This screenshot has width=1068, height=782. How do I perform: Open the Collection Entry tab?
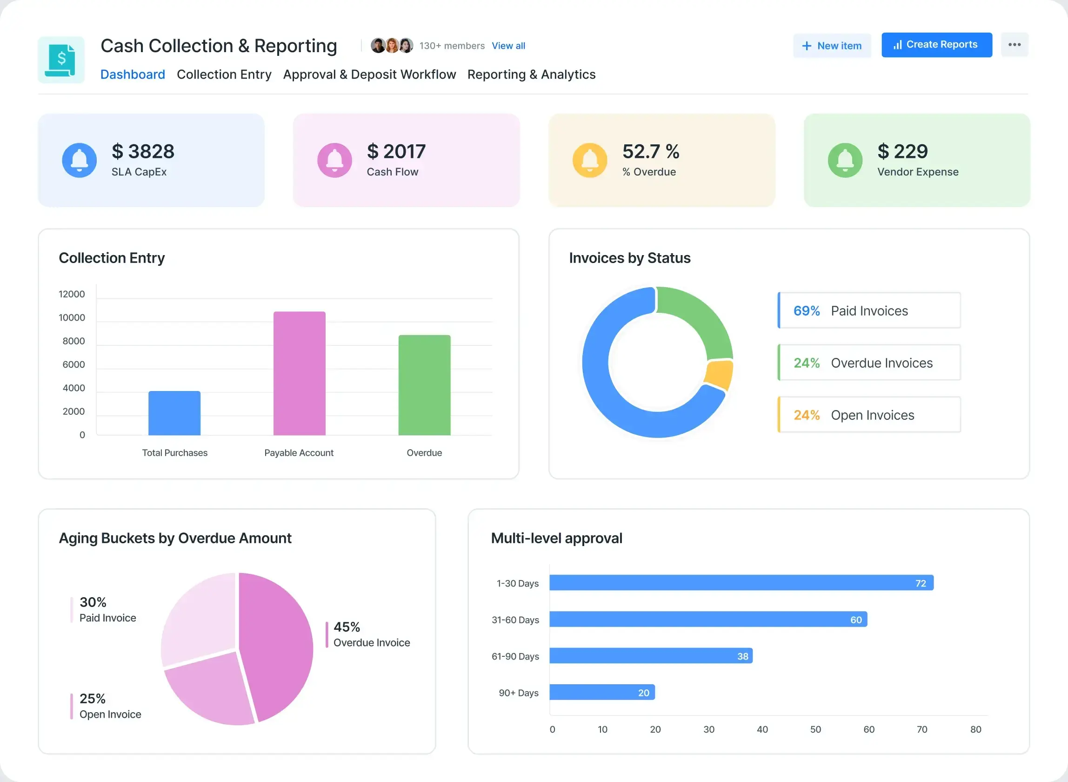coord(224,74)
